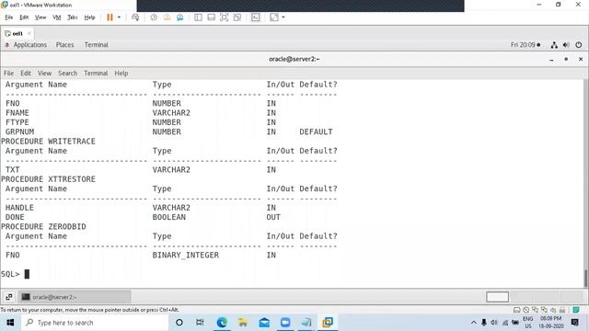Click the Windows Start button
Screen dimensions: 589x331
click(10, 323)
